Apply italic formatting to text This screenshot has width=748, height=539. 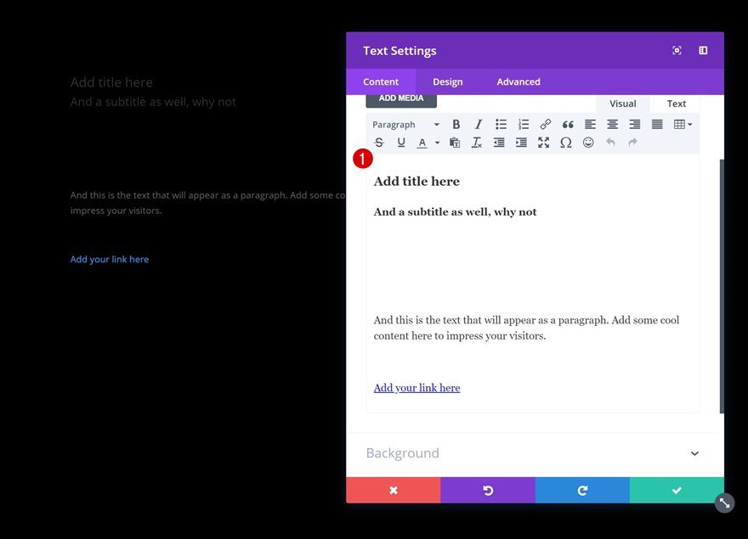coord(479,125)
